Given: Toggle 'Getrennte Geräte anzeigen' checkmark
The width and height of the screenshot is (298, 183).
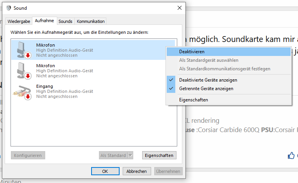Looking at the screenshot, I should [171, 89].
